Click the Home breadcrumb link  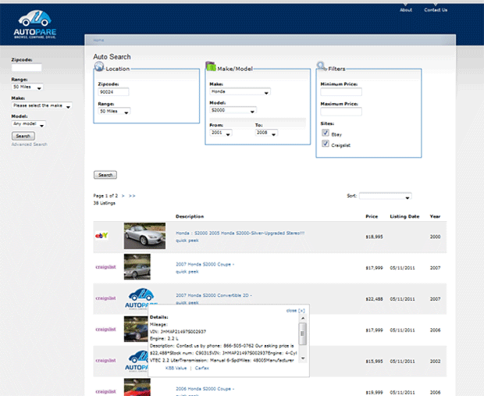(98, 40)
